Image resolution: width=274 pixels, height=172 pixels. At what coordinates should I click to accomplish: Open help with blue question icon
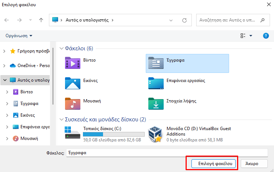tap(266, 36)
